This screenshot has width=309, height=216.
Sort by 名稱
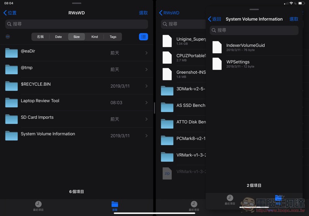pyautogui.click(x=40, y=37)
